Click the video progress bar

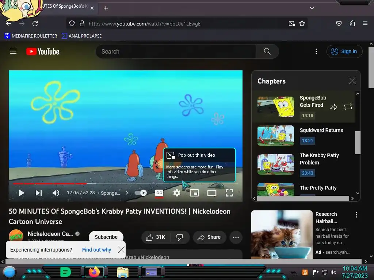pos(126,184)
